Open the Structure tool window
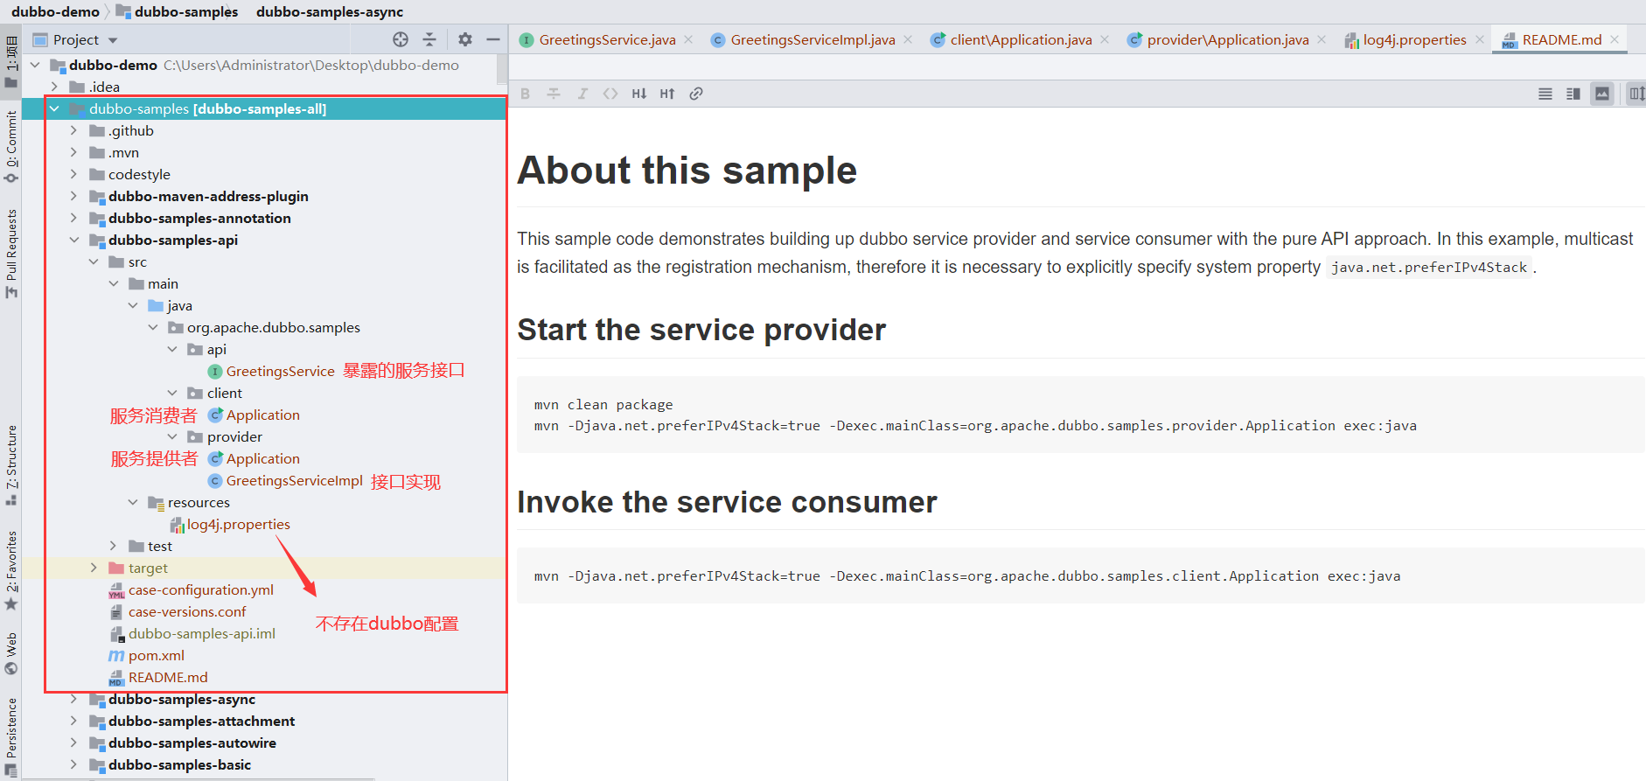The height and width of the screenshot is (781, 1646). 11,465
